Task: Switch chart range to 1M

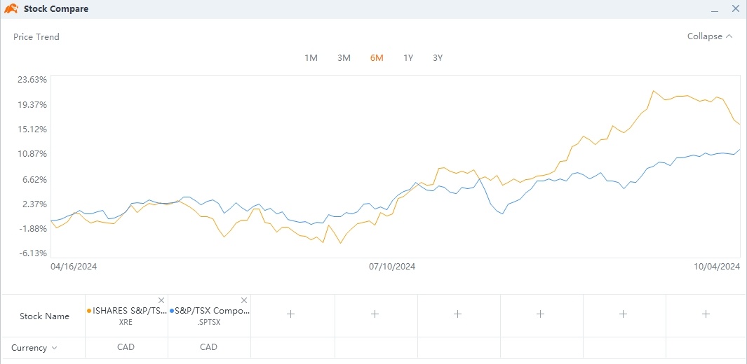Action: click(x=311, y=58)
